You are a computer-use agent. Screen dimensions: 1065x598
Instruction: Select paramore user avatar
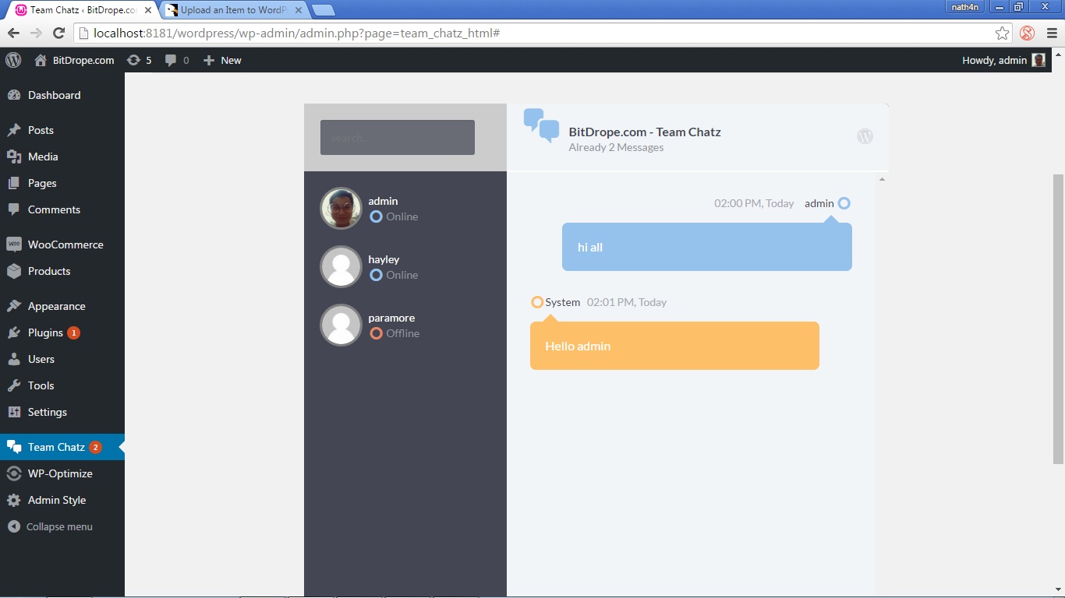pos(341,325)
